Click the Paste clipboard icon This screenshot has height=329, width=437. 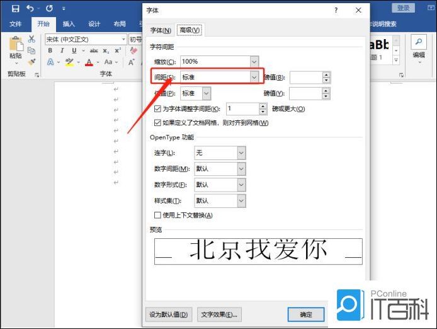point(16,44)
